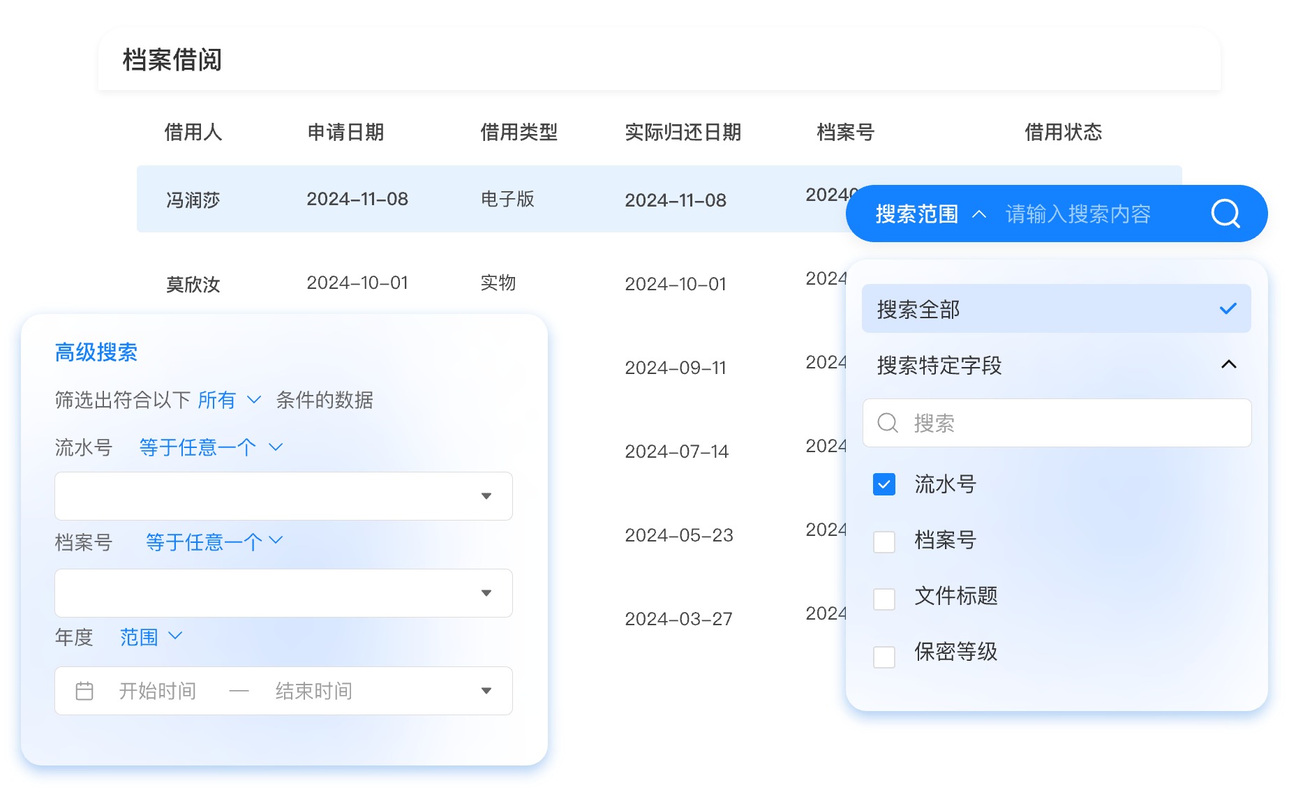Enable the 保密等级 checkbox
This screenshot has height=792, width=1289.
[884, 657]
